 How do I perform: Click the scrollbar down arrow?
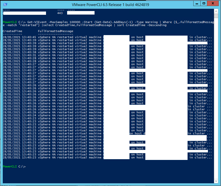click(216, 181)
